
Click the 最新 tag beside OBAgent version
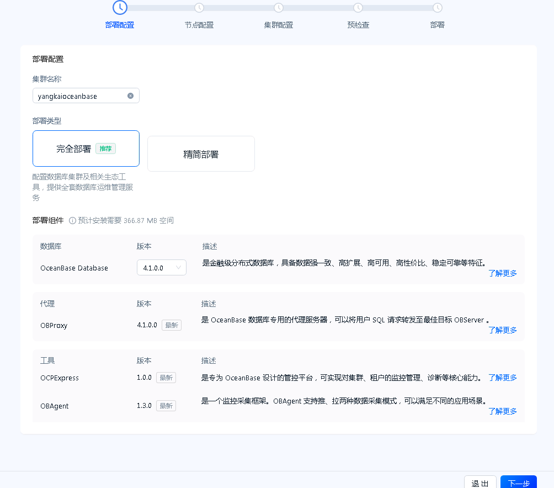[x=166, y=406]
